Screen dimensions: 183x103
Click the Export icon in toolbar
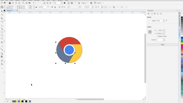[x=47, y=3]
